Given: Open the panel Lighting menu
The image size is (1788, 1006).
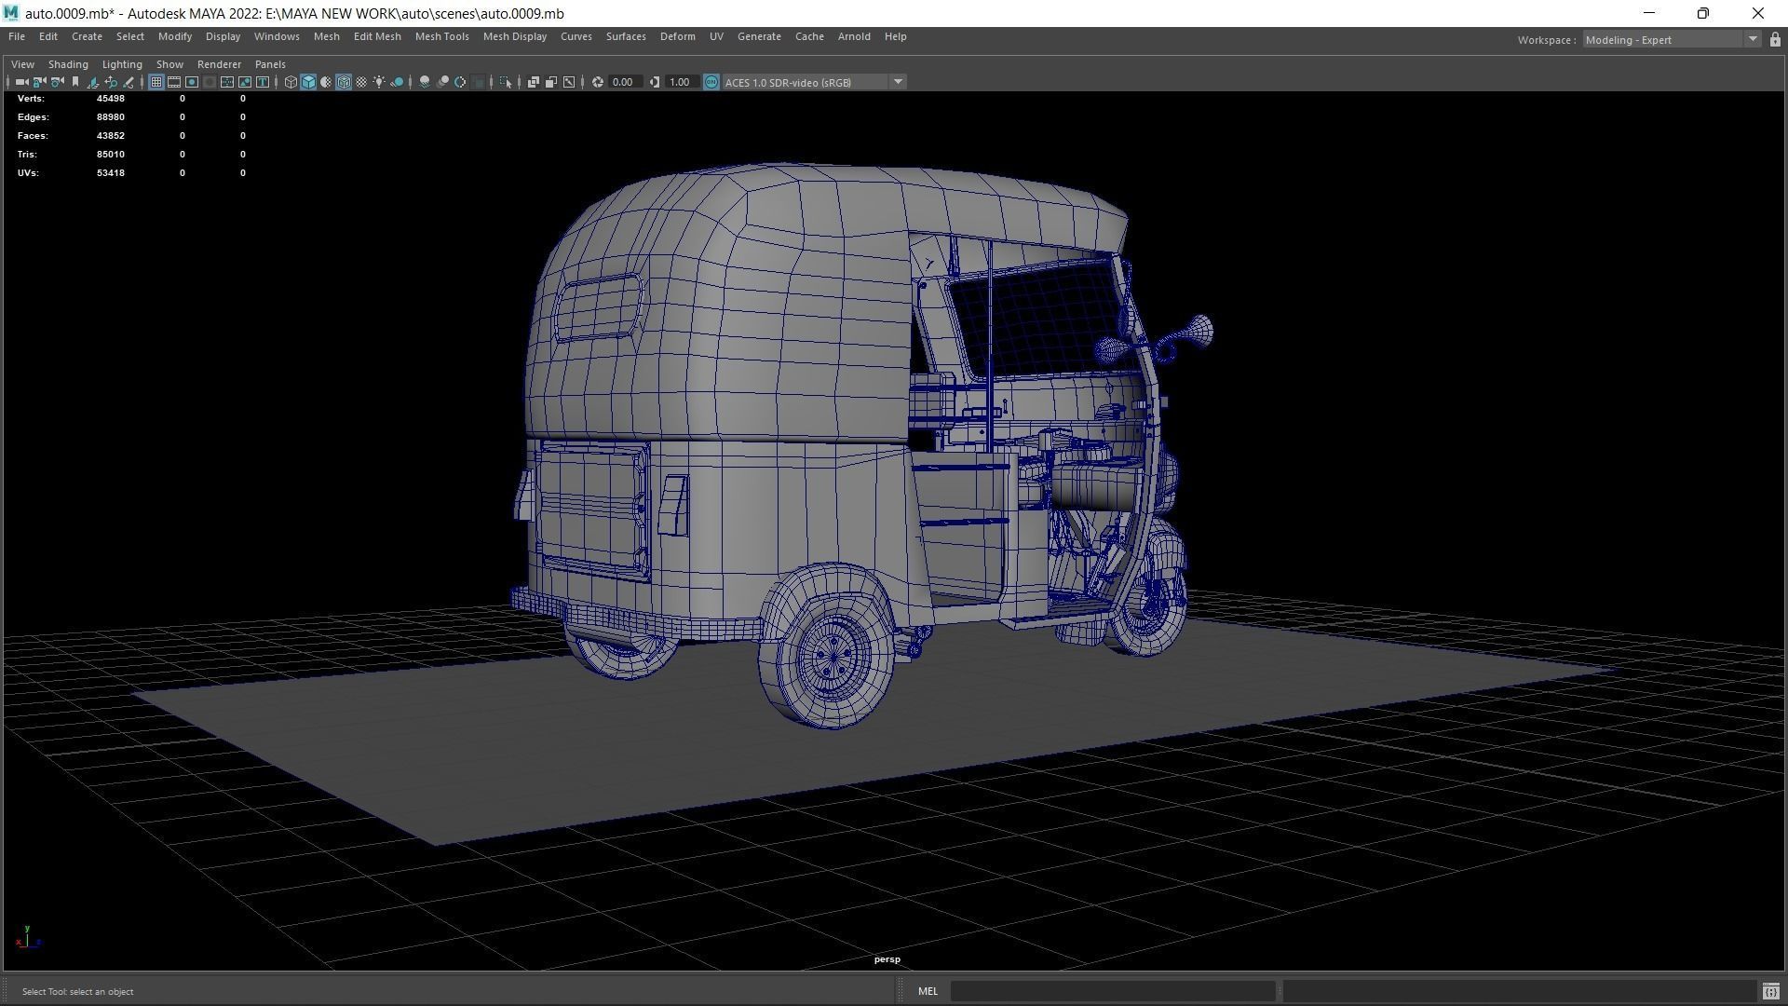Looking at the screenshot, I should click(122, 64).
